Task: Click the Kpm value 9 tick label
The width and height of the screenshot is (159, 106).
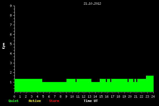Action: [11, 6]
